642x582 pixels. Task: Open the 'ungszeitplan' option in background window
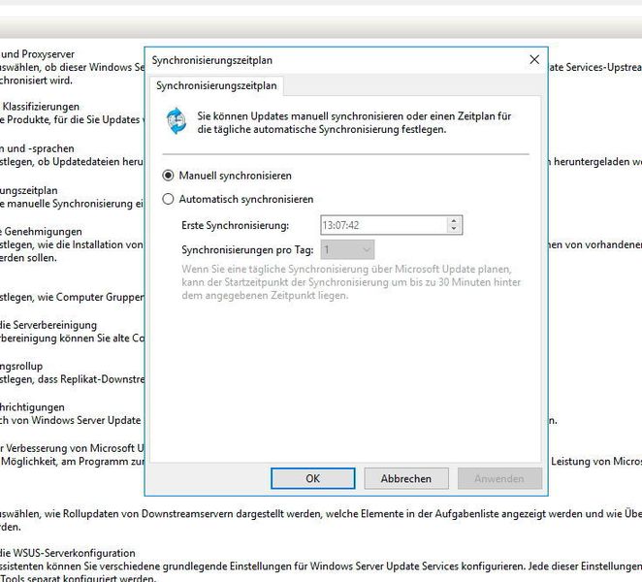pyautogui.click(x=29, y=190)
